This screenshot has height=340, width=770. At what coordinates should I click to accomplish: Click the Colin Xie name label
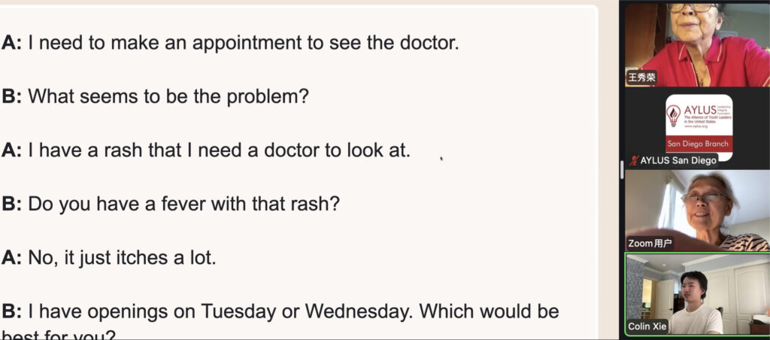tap(648, 328)
